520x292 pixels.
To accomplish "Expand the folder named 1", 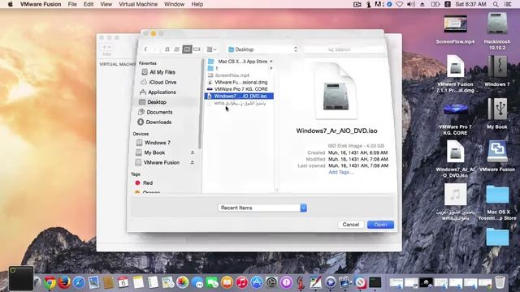I will (x=271, y=68).
